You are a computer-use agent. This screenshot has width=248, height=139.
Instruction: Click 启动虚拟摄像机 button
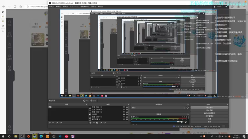point(210,113)
